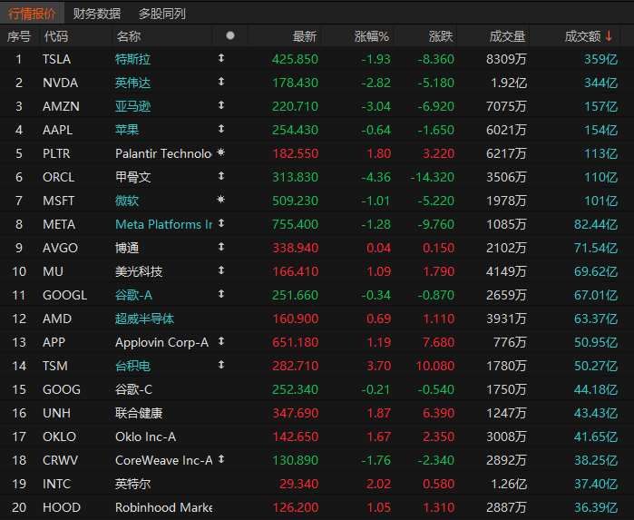The width and height of the screenshot is (634, 520).
Task: Select the HOOD ticker code
Action: coord(62,507)
